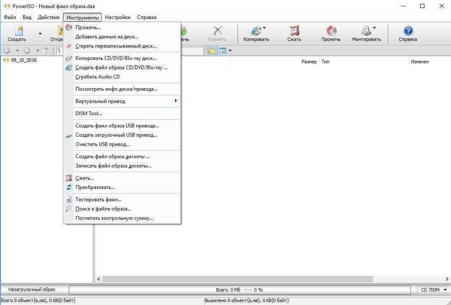The height and width of the screenshot is (305, 451).
Task: Select Стереть перезаписываемый диск...
Action: click(122, 46)
